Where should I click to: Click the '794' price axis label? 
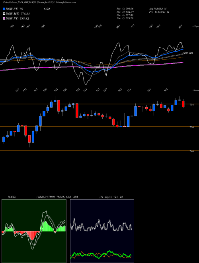click(x=191, y=105)
